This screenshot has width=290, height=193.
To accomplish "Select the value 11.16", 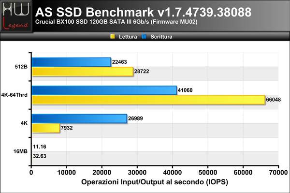I will click(x=40, y=147).
